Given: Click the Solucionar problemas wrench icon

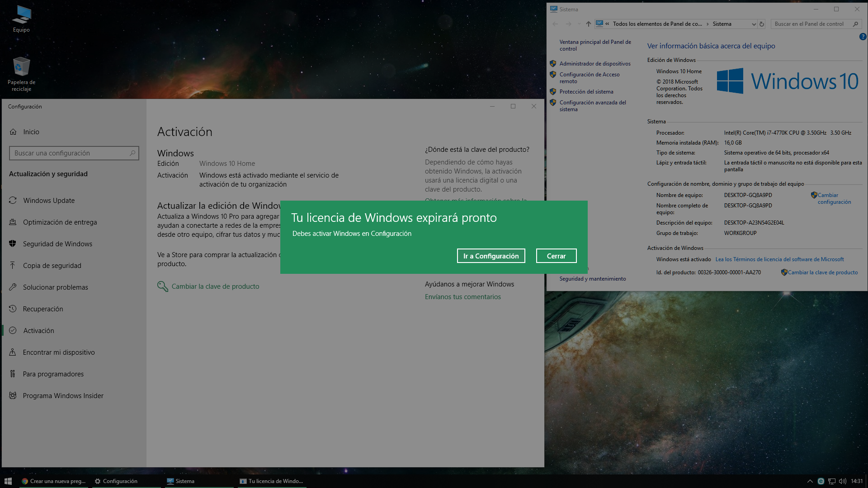Looking at the screenshot, I should point(13,287).
